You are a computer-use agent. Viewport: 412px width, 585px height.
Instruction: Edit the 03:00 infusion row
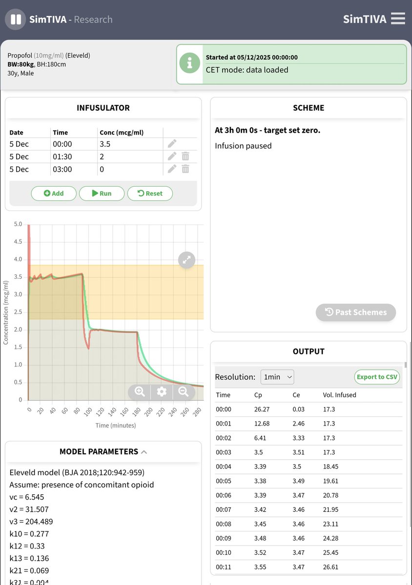tap(172, 169)
